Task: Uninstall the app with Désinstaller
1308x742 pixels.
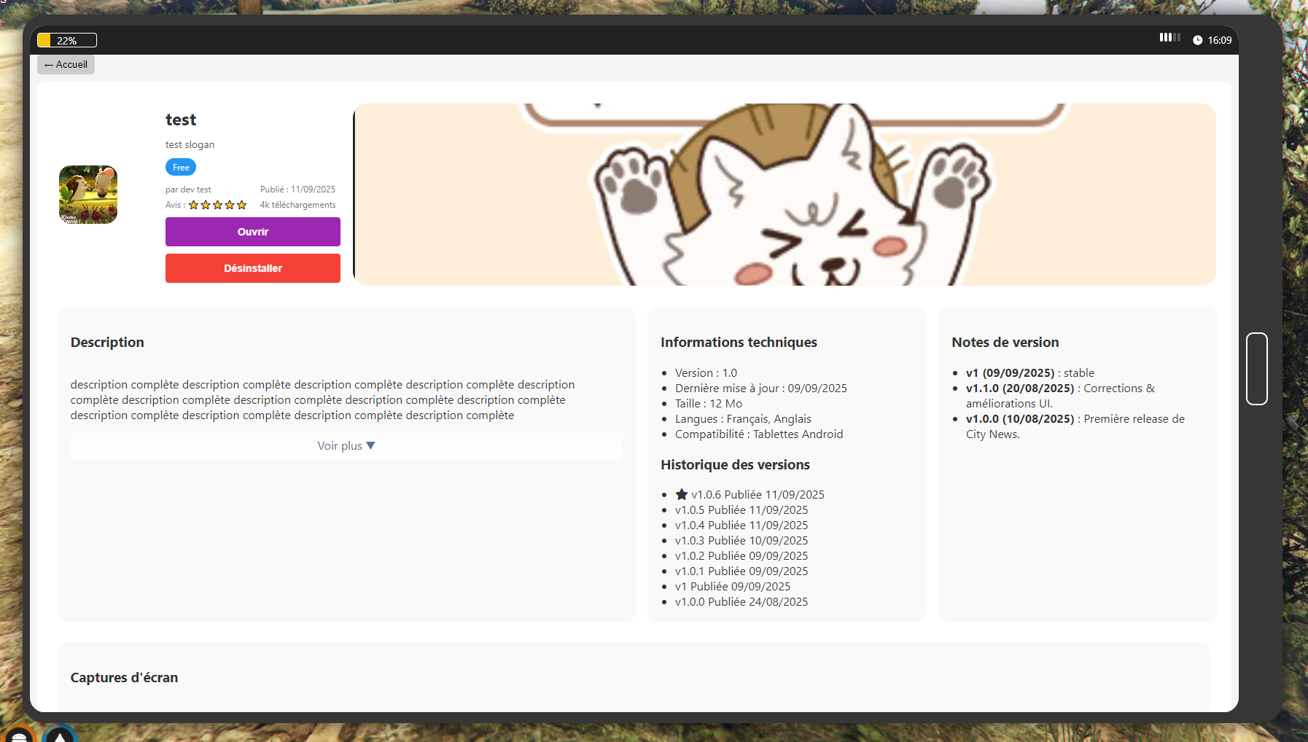Action: 252,268
